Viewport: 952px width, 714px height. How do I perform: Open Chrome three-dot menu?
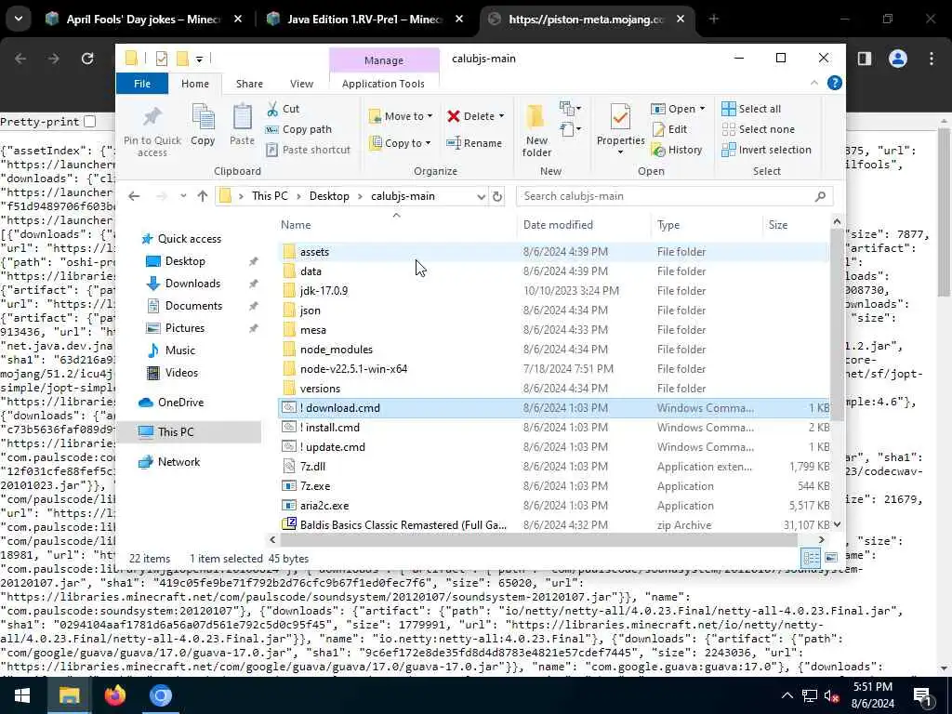[932, 59]
